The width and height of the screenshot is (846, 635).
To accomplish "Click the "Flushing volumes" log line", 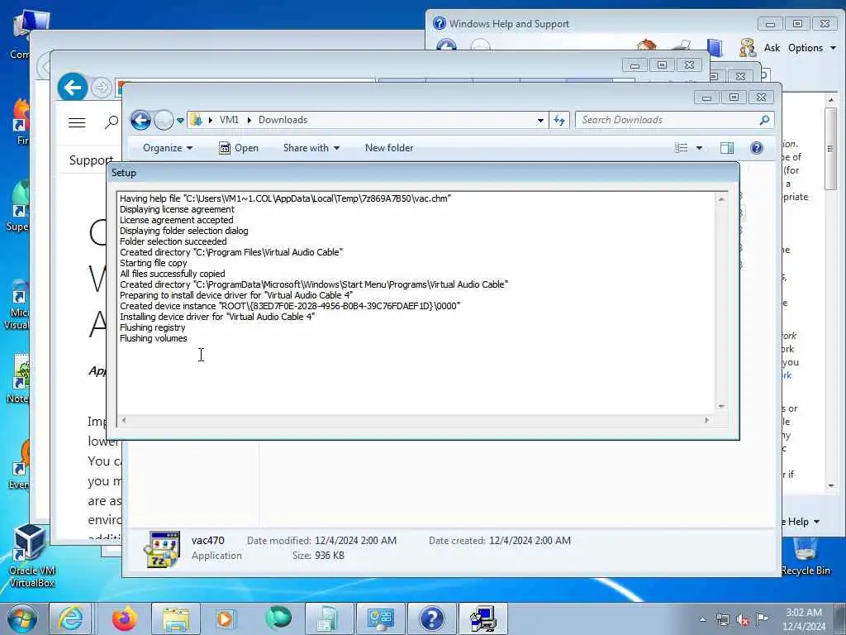I will (x=153, y=338).
